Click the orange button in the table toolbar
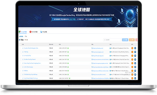The height and width of the screenshot is (95, 157). 132,40
